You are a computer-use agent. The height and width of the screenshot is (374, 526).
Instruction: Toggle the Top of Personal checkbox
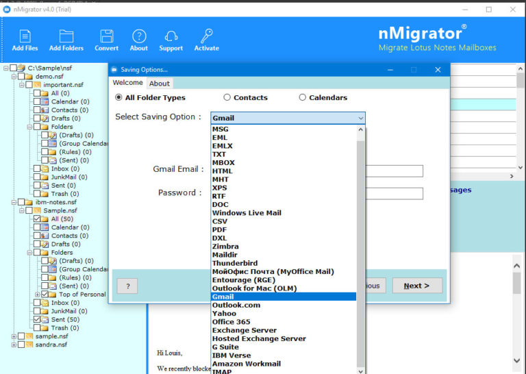pyautogui.click(x=45, y=295)
